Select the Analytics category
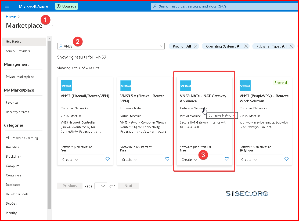 (12, 147)
